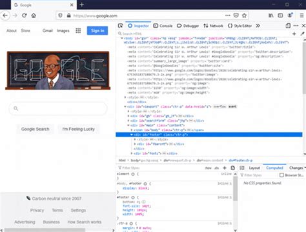
Task: Highlight elements matching element rule
Action: 133,174
